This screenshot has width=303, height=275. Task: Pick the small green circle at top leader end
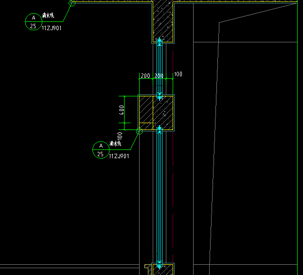[x=72, y=3]
